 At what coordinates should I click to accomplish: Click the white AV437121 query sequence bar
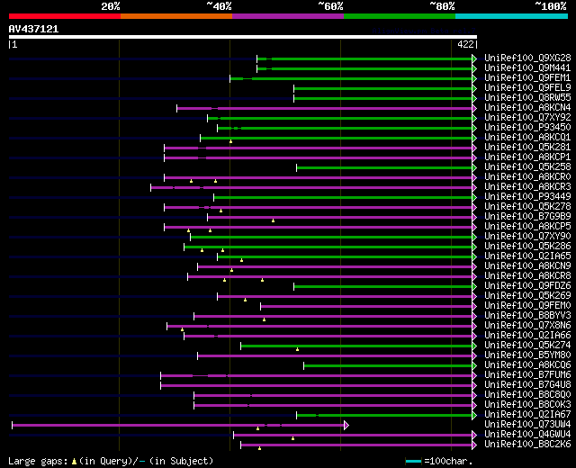[x=243, y=37]
